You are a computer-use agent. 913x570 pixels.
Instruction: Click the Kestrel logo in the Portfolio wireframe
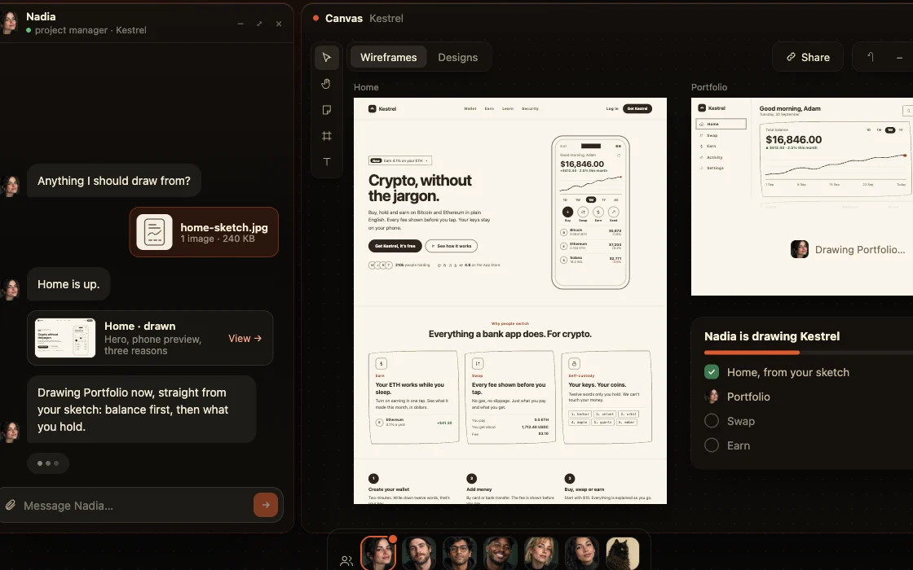point(712,108)
